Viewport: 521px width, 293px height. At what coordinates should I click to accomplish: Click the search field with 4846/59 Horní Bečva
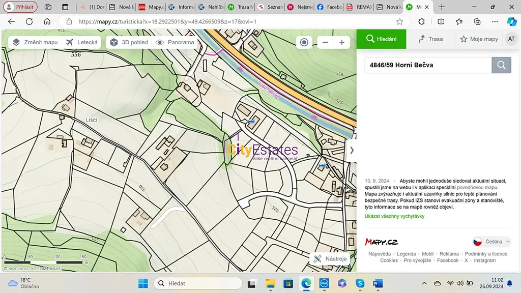[427, 65]
